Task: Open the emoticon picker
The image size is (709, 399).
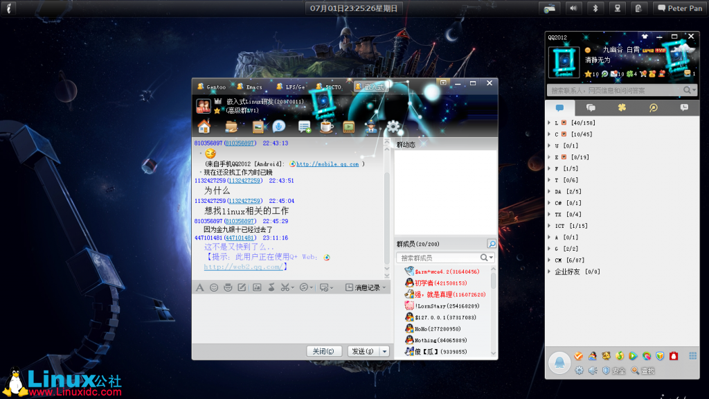Action: (214, 287)
